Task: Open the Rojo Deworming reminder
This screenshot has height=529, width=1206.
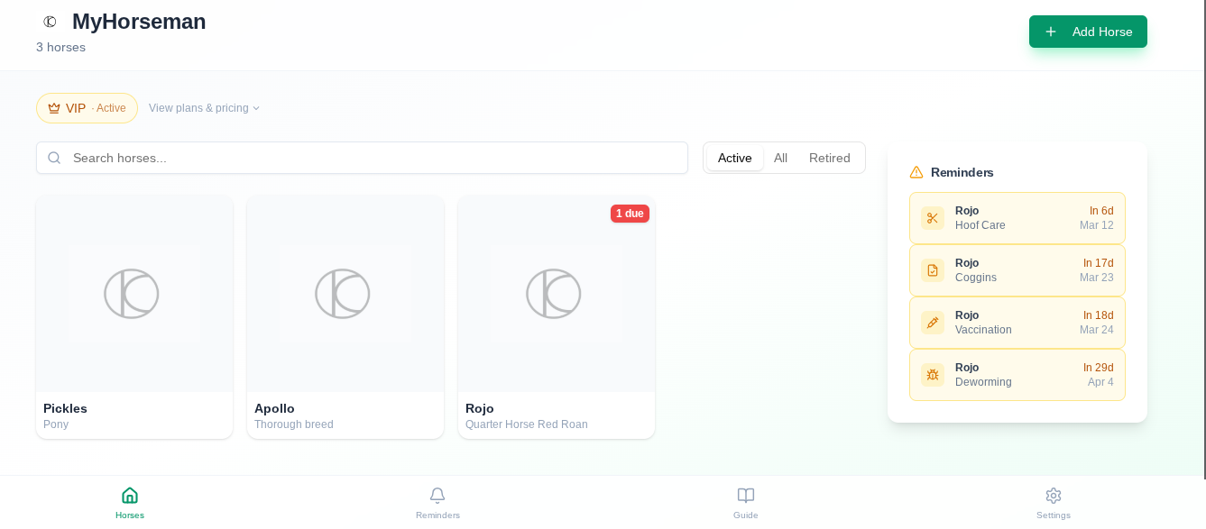Action: [1017, 375]
